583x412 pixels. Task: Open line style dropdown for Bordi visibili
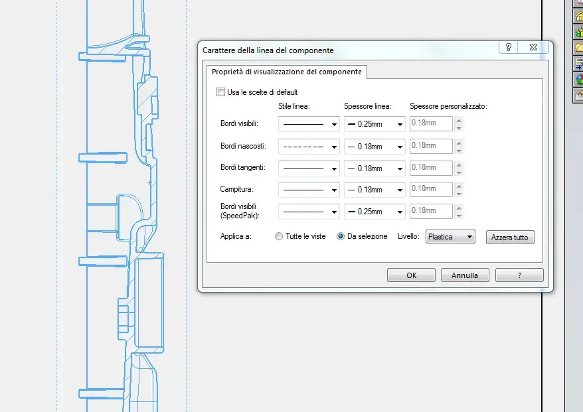click(x=309, y=124)
